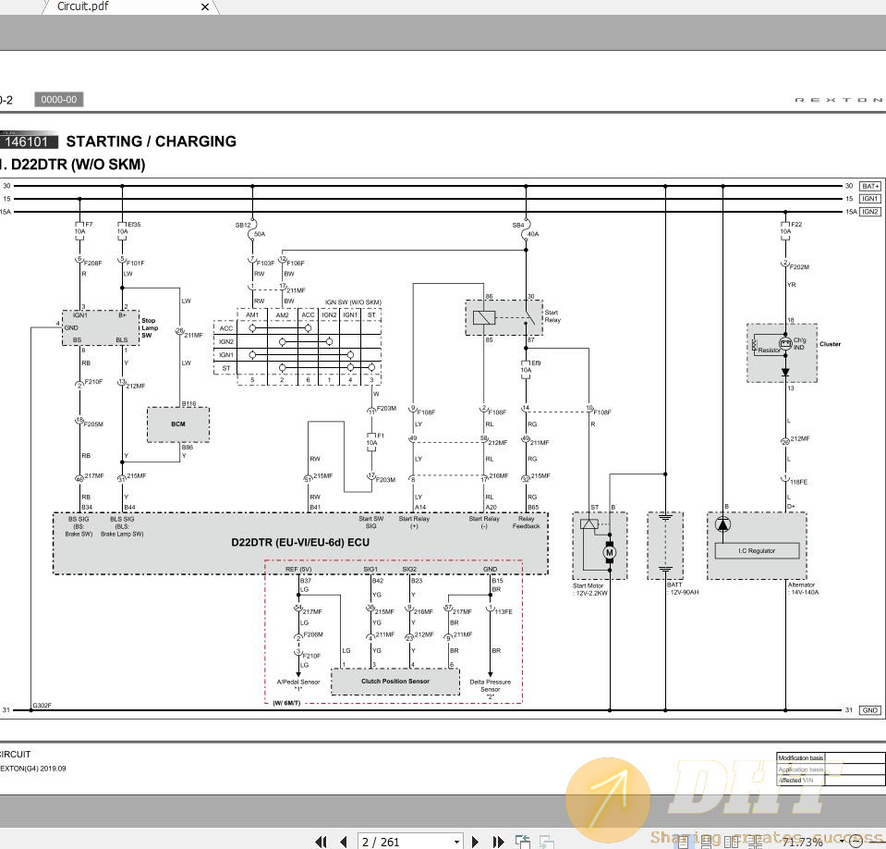Click the I.C Regulator box
The height and width of the screenshot is (849, 886).
(758, 551)
